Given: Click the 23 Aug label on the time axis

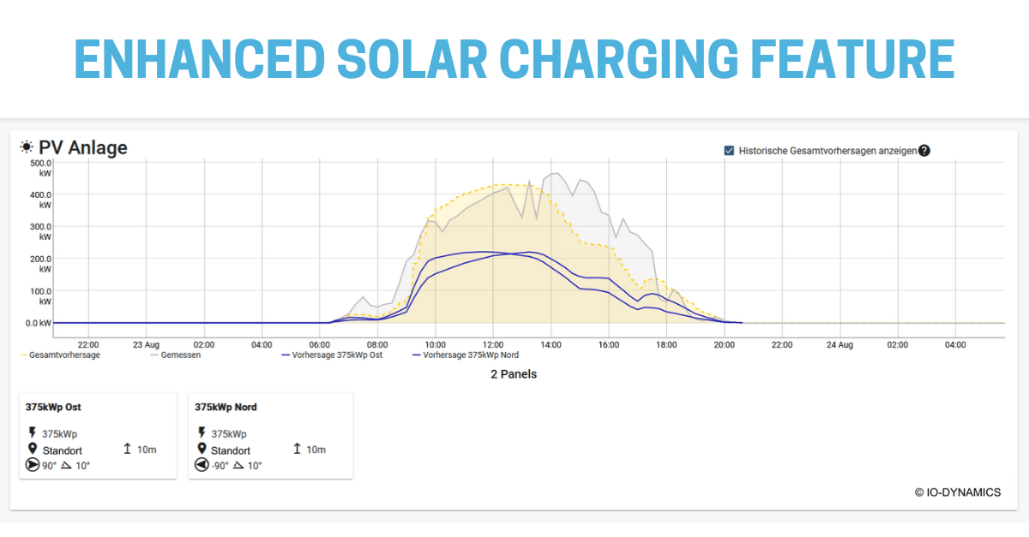Looking at the screenshot, I should point(144,344).
